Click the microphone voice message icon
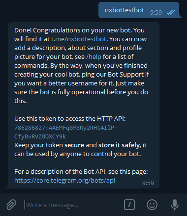Viewport: 187px width, 216px height. tap(175, 205)
